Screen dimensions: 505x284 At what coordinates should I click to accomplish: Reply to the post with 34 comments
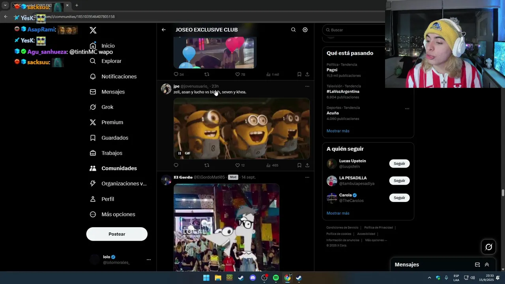pos(178,74)
